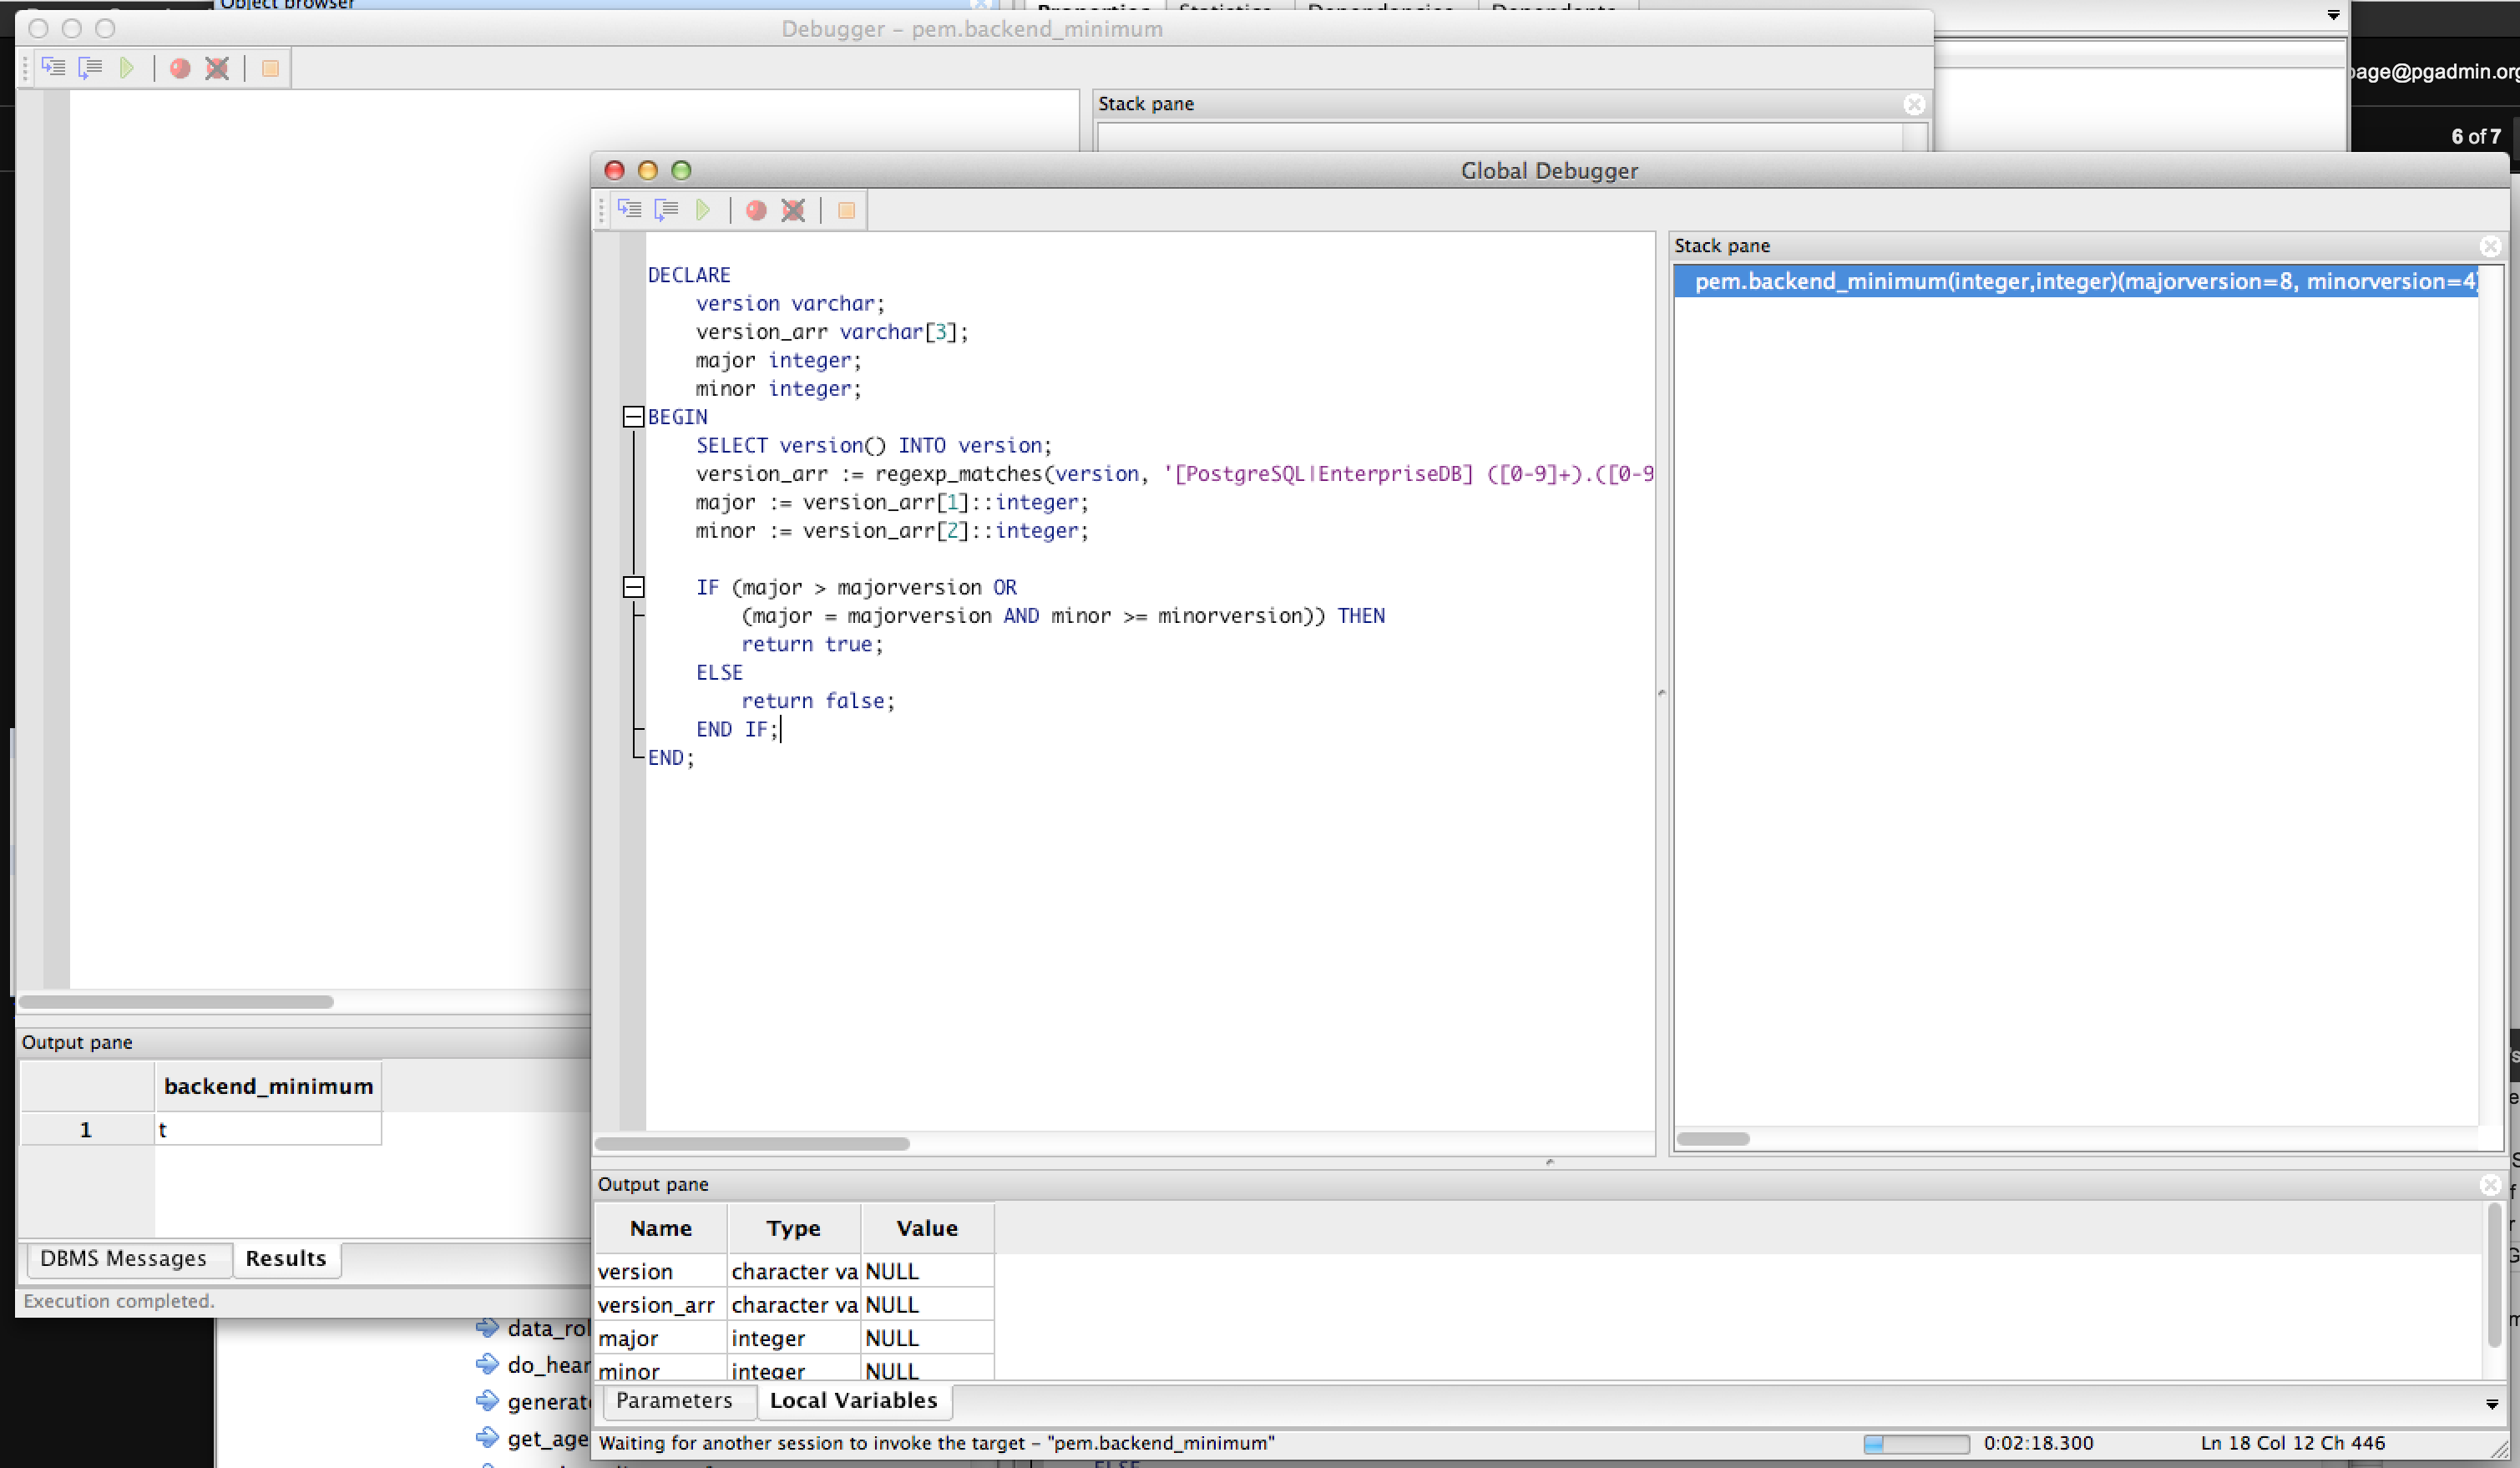Click vertical scrollbar of Global Debugger Output pane
The height and width of the screenshot is (1468, 2520).
[2494, 1275]
